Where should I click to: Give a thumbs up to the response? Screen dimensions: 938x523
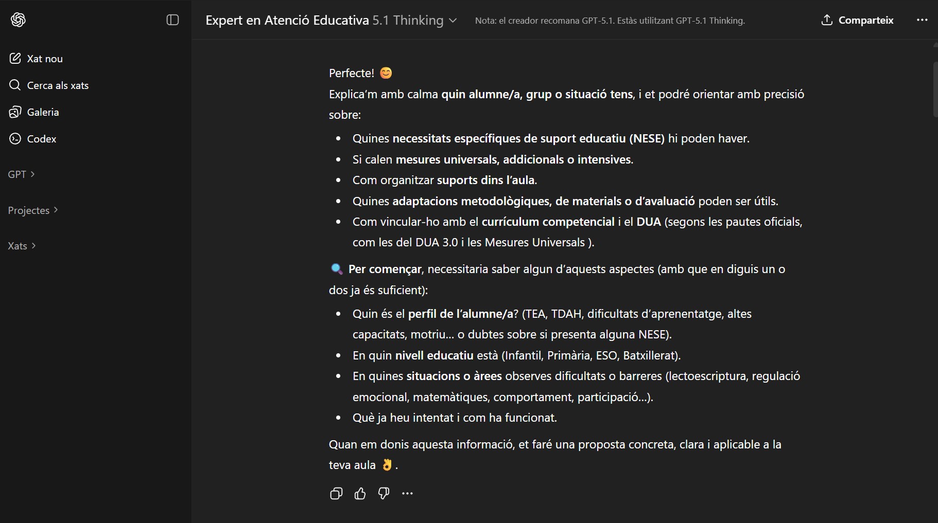(x=360, y=493)
